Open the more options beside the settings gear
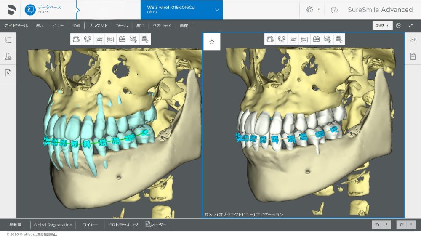 [x=319, y=10]
